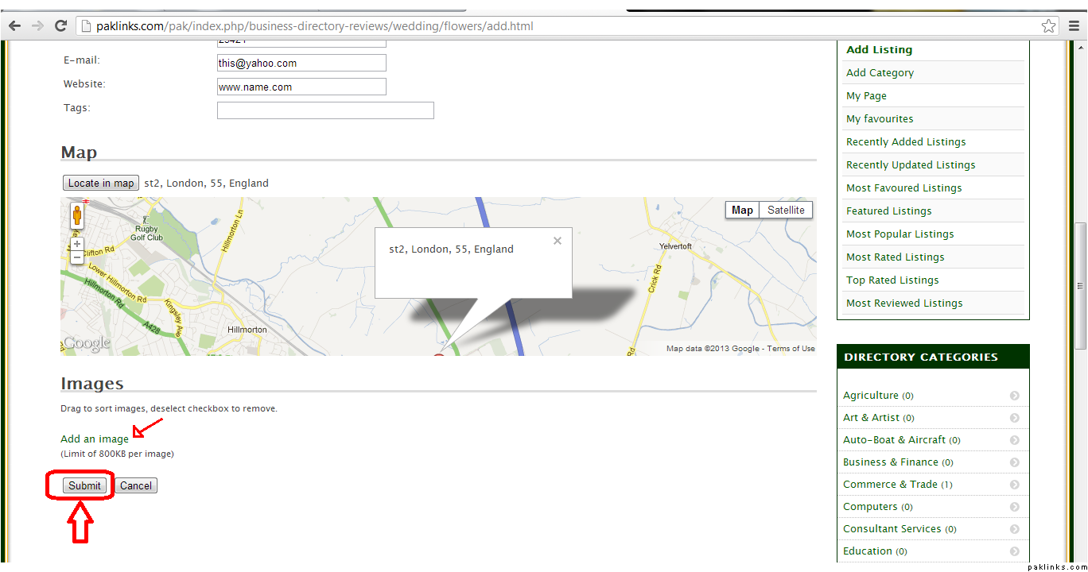
Task: Click the browser back arrow
Action: (x=14, y=26)
